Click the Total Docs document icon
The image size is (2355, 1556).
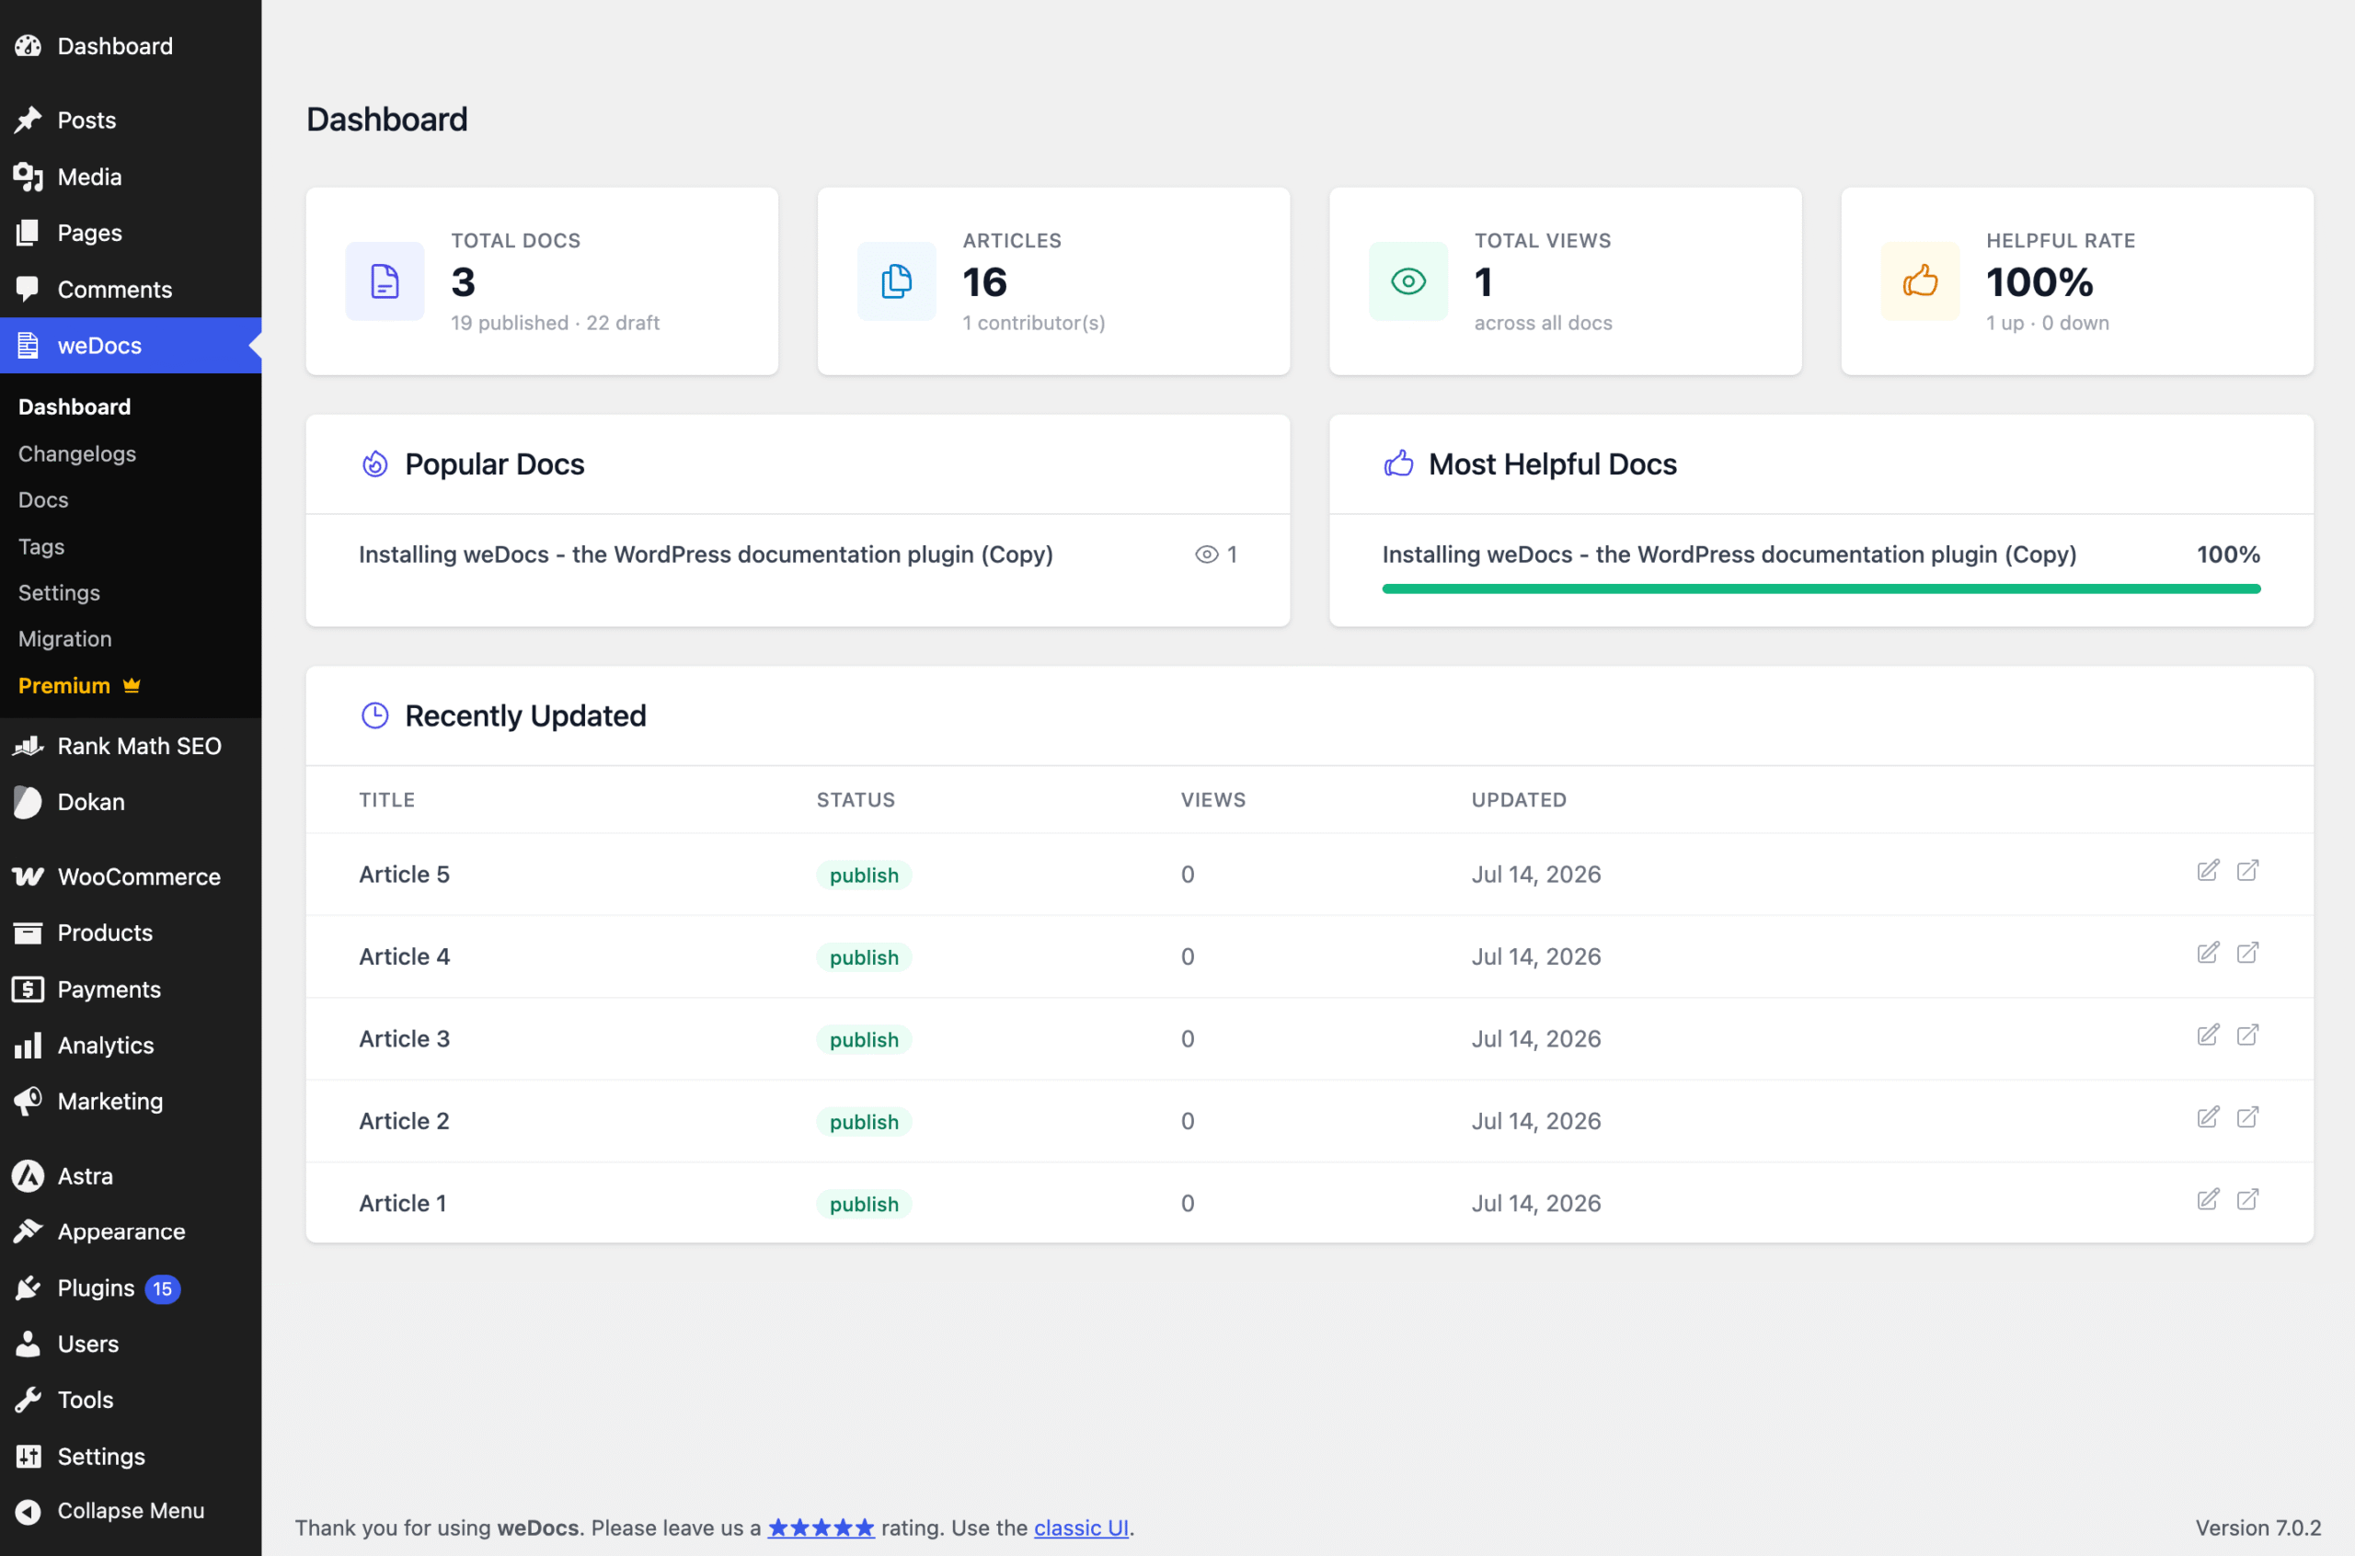pos(385,281)
